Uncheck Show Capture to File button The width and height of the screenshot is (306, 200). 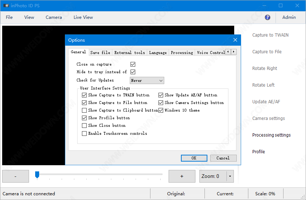click(x=84, y=103)
